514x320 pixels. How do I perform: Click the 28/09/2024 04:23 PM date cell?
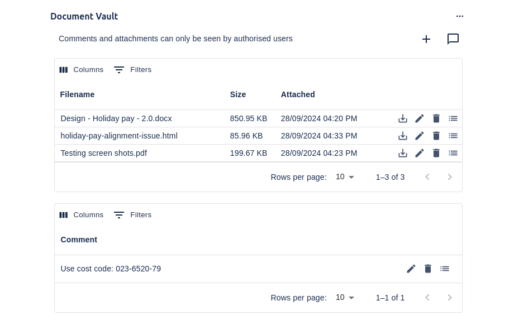coord(319,153)
